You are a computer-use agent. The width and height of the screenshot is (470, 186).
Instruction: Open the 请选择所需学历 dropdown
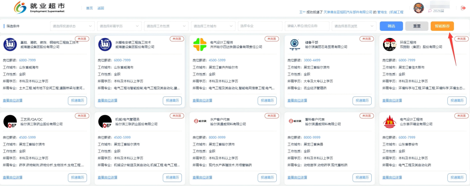119,26
